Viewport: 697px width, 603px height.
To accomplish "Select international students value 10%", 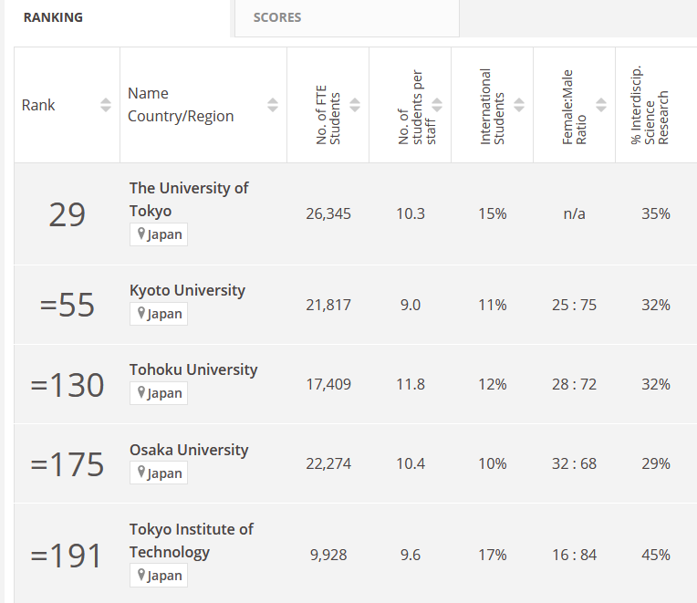I will pos(493,464).
